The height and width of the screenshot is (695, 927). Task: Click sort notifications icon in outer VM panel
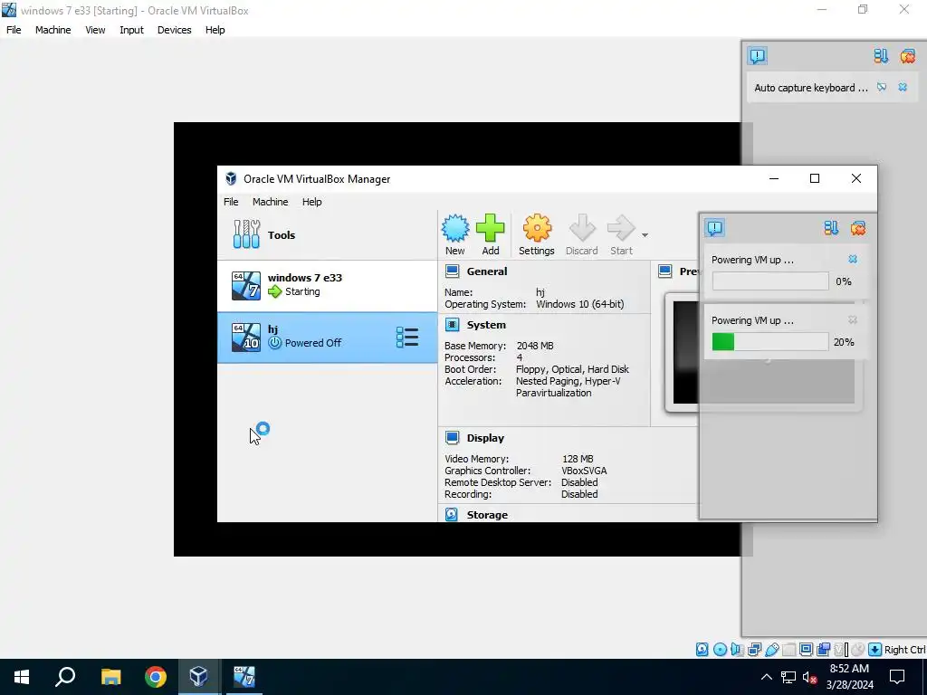[881, 56]
